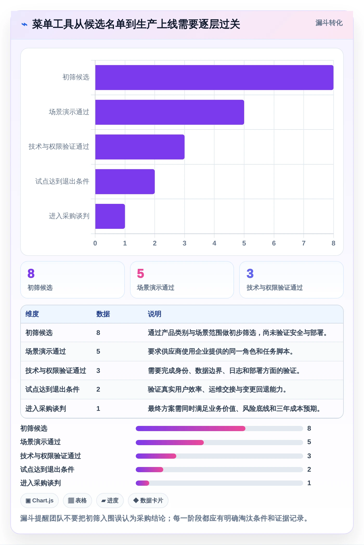Click the blue lightning icon beside the title
This screenshot has width=364, height=545.
click(x=24, y=24)
